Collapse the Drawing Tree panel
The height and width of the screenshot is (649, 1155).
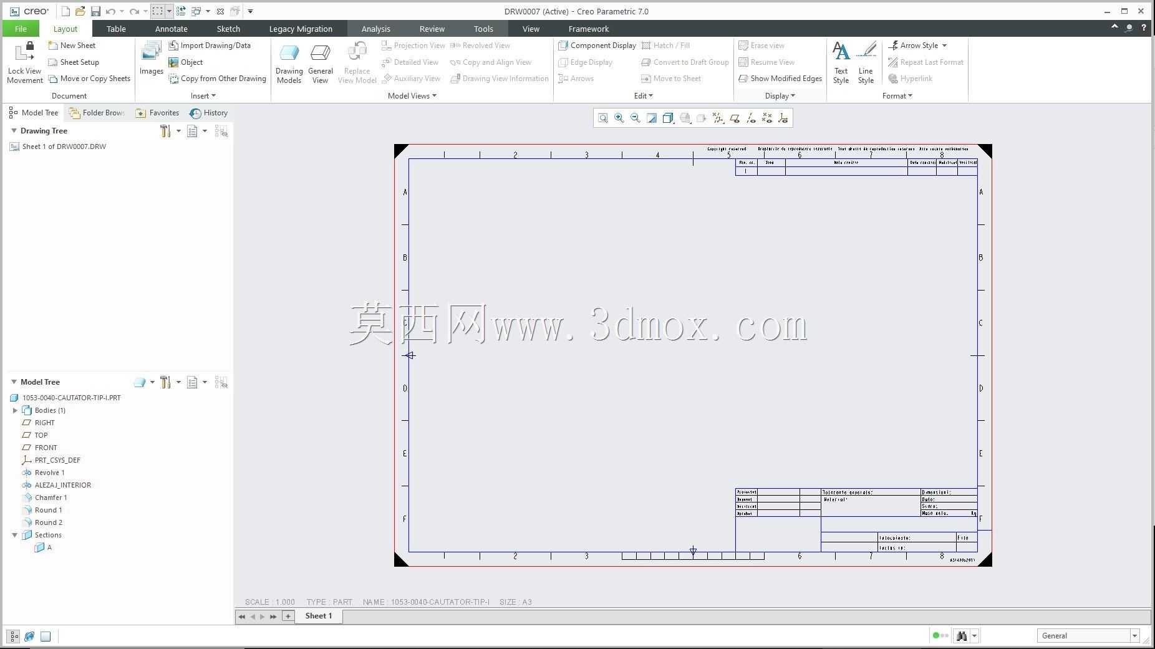point(14,131)
